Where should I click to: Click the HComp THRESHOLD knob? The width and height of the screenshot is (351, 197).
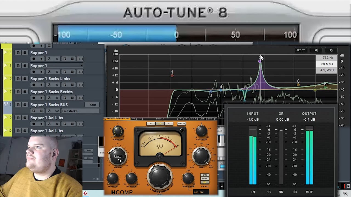coord(160,177)
